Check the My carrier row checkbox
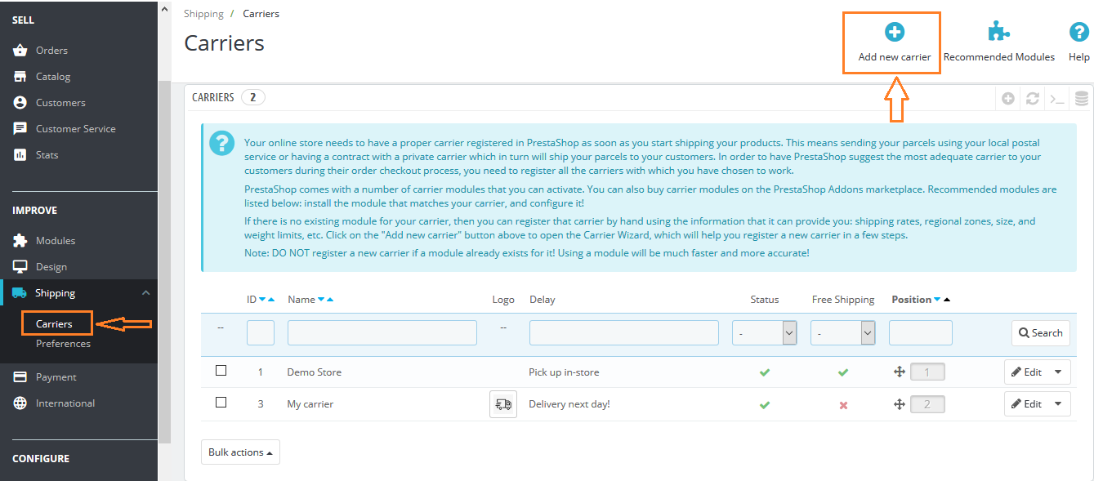The height and width of the screenshot is (481, 1094). 221,403
